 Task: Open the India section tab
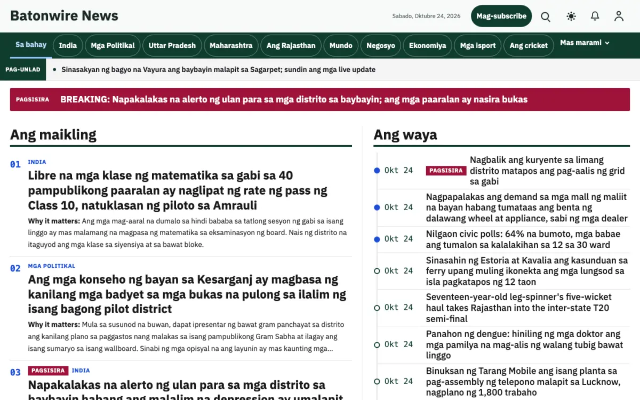click(68, 45)
